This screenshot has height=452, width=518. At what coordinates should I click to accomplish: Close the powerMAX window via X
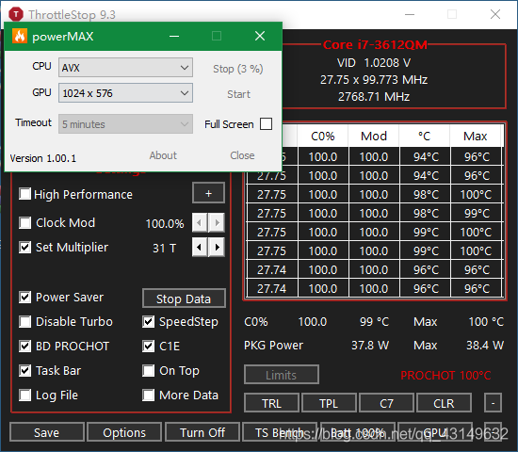point(260,36)
